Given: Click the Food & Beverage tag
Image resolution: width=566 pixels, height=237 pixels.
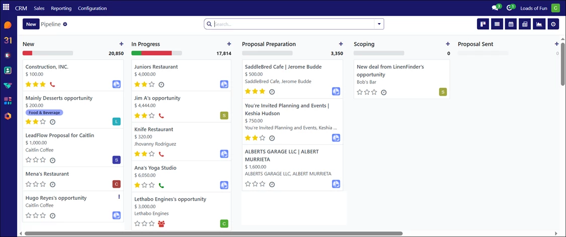Looking at the screenshot, I should [44, 112].
